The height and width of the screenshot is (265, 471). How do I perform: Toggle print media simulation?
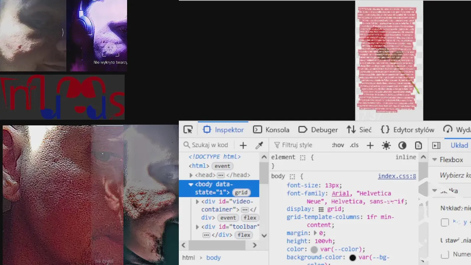tap(418, 145)
